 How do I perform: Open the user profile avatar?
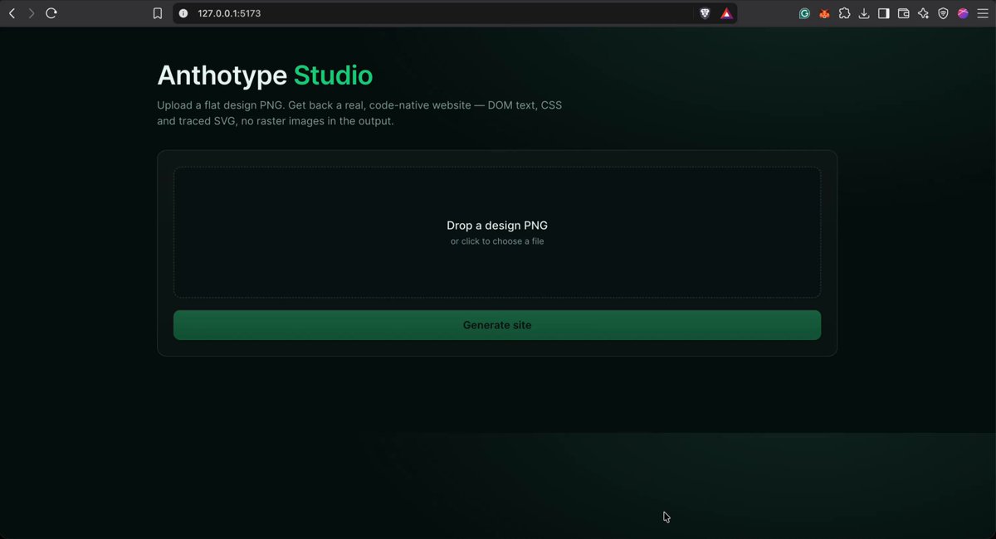[x=964, y=13]
